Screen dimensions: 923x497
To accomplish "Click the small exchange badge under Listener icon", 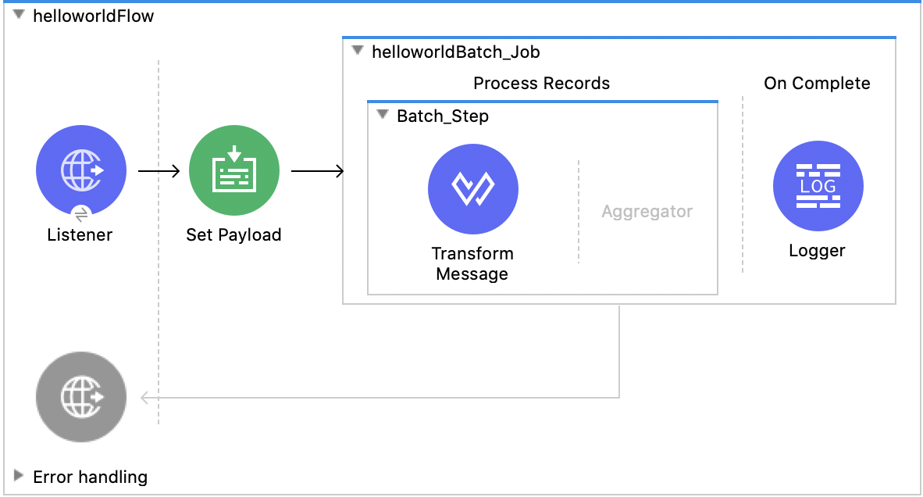I will pyautogui.click(x=81, y=213).
